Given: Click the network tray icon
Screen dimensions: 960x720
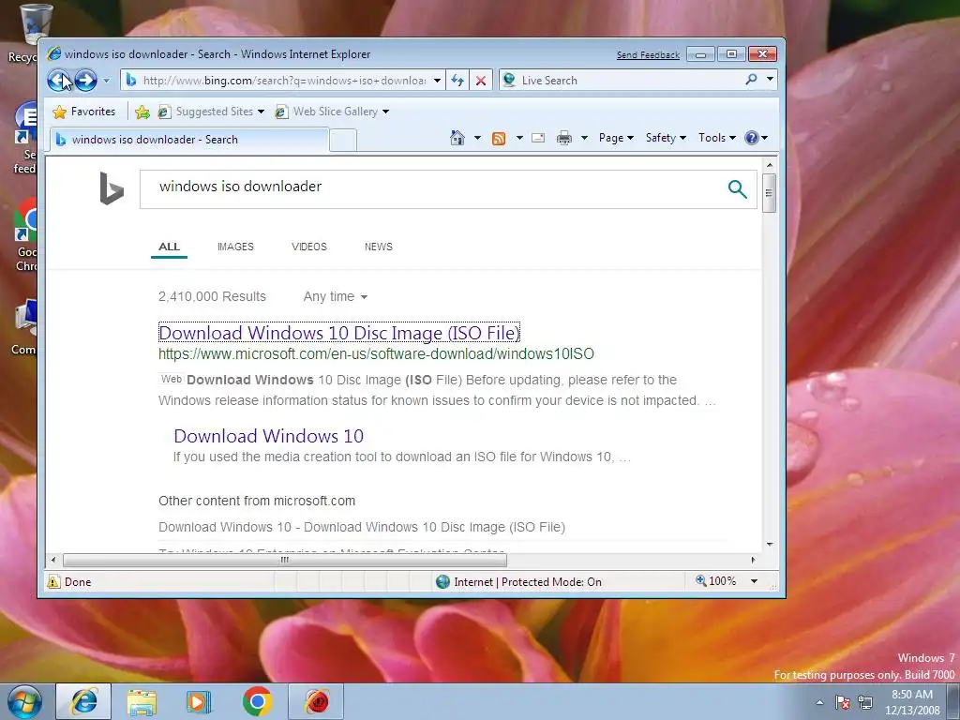Looking at the screenshot, I should [865, 702].
